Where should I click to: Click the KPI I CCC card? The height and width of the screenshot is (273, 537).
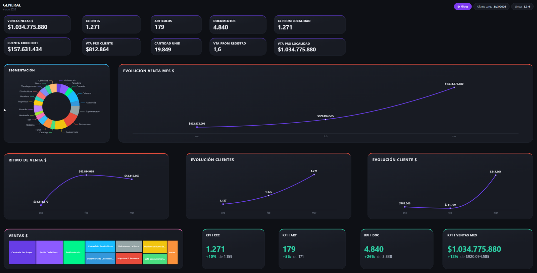point(233,249)
